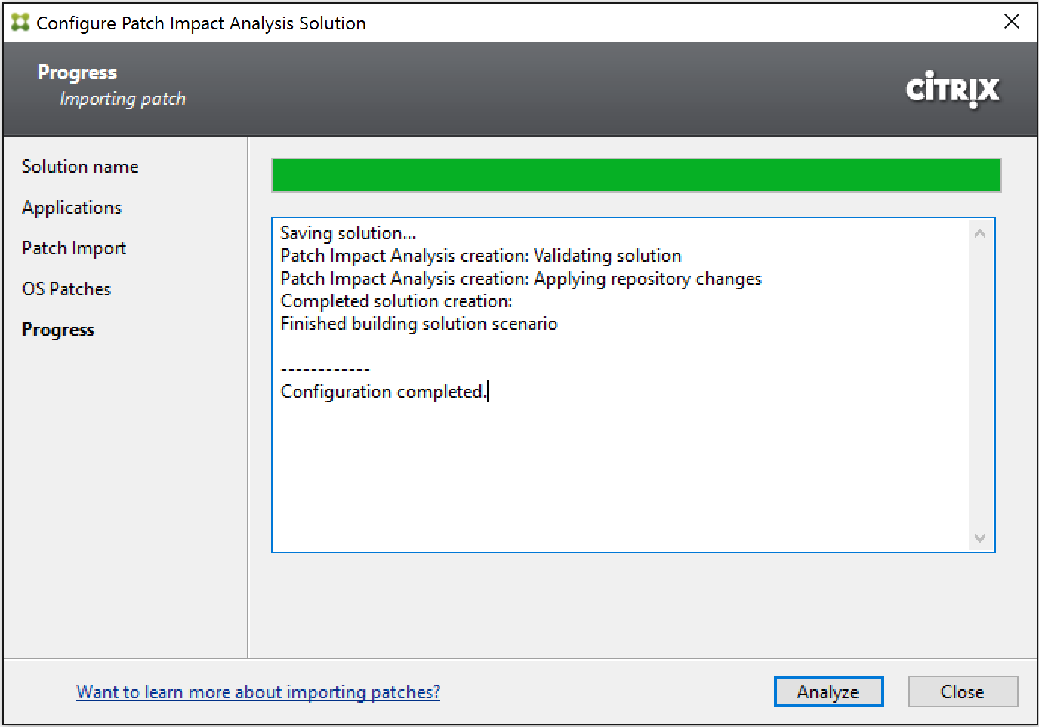1039x727 pixels.
Task: Place cursor on 'Configuration completed.' line
Action: [383, 392]
